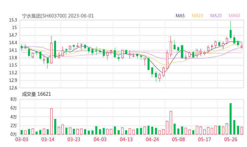Viewport: 247px width, 147px height.
Task: Click the 14.1 price axis value
Action: click(13, 50)
